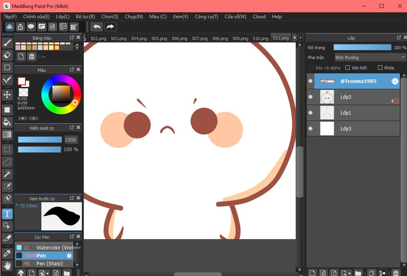Select the Text tool
Viewport: 407px width, 276px height.
7,214
